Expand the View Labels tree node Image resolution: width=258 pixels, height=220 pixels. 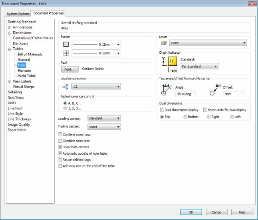[10, 81]
